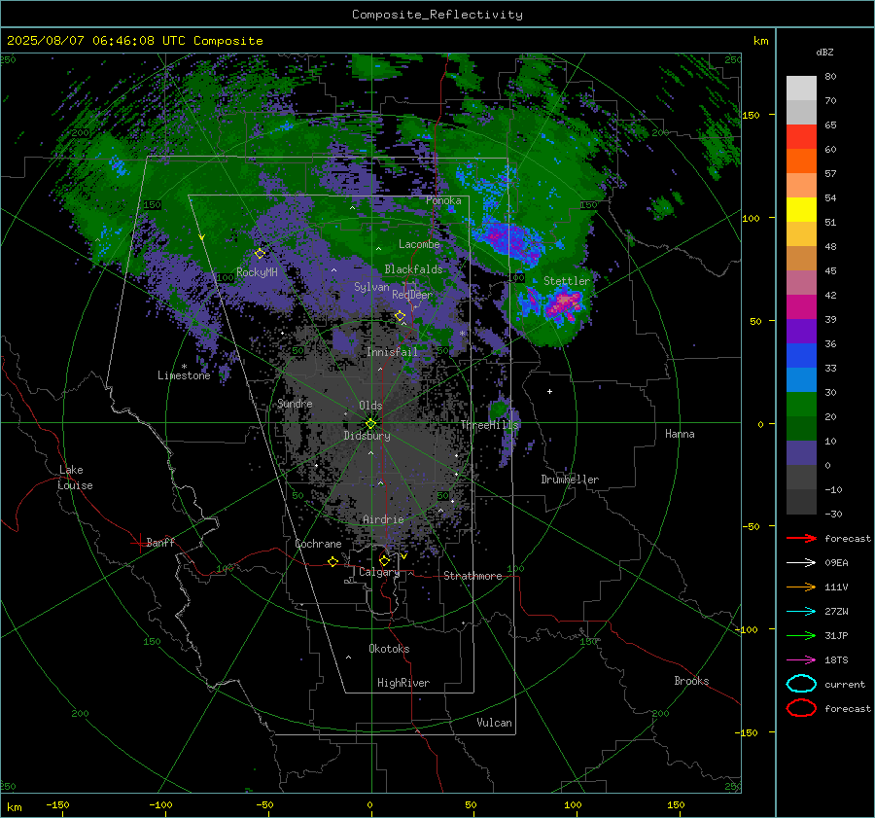Click the HighRiver city label

tap(403, 683)
